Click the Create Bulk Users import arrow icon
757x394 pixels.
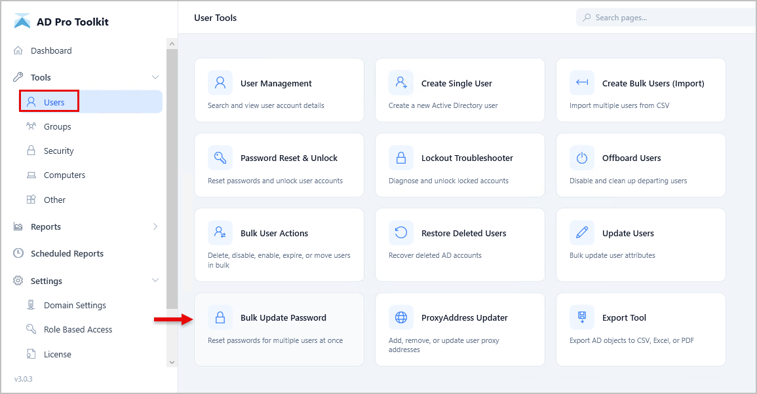pyautogui.click(x=581, y=82)
